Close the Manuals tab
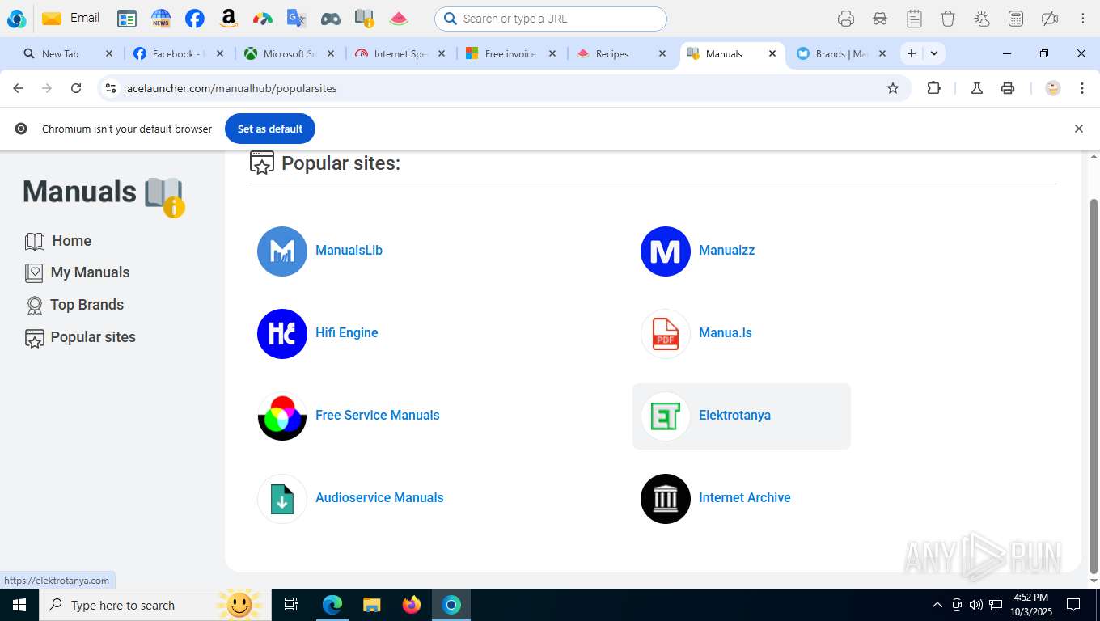1100x621 pixels. [x=772, y=54]
